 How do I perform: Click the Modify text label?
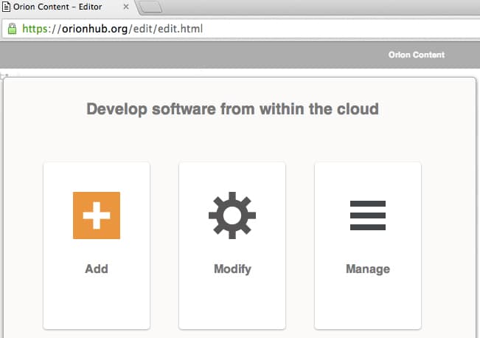pyautogui.click(x=232, y=269)
